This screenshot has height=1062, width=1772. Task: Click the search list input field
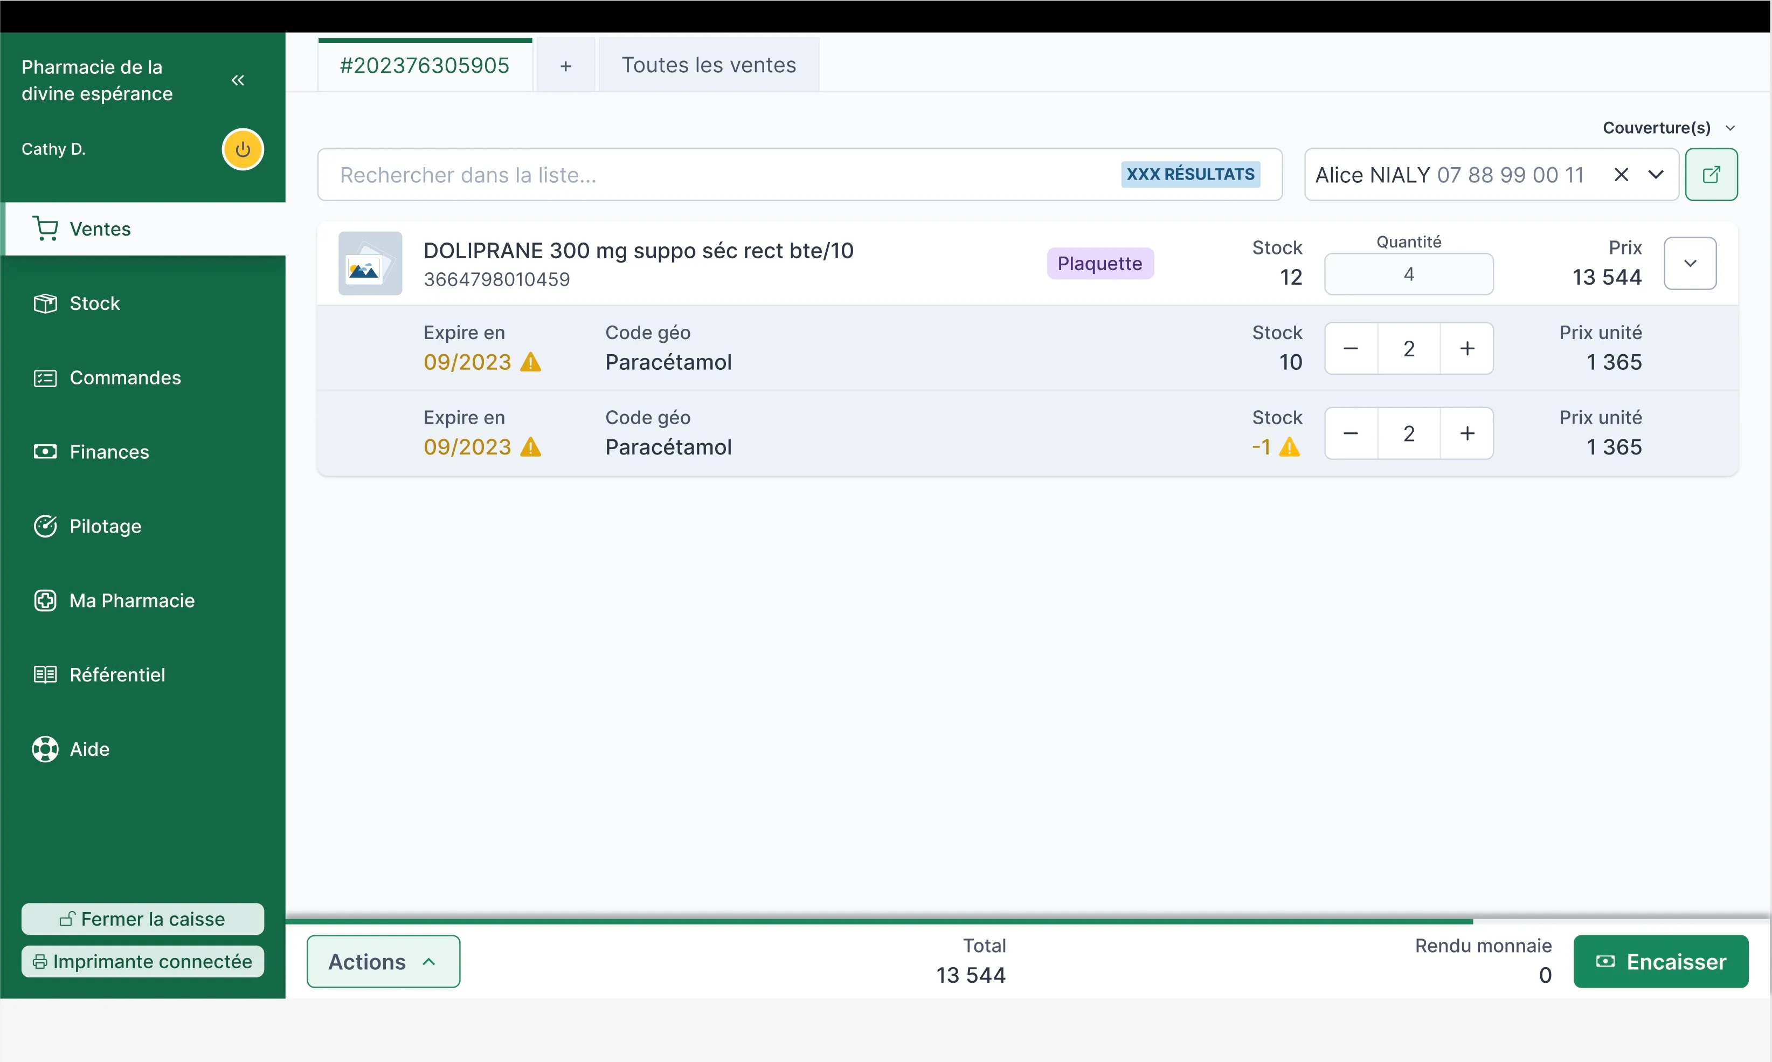[715, 175]
